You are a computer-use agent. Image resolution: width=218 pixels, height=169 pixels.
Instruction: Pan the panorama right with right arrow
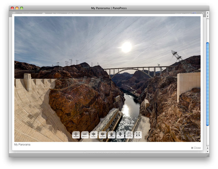pyautogui.click(x=102, y=135)
